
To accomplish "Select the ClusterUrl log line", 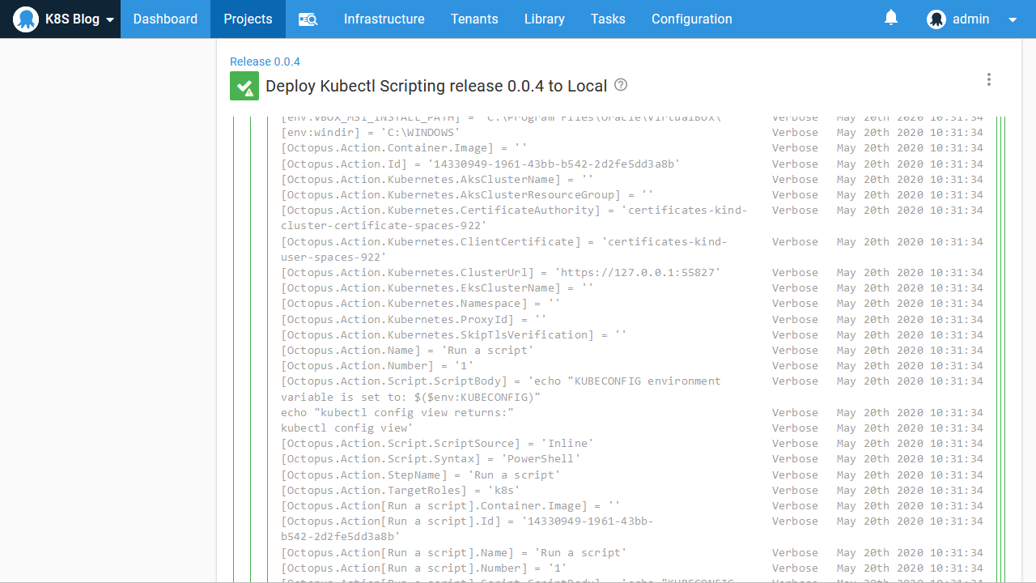I will click(x=500, y=273).
